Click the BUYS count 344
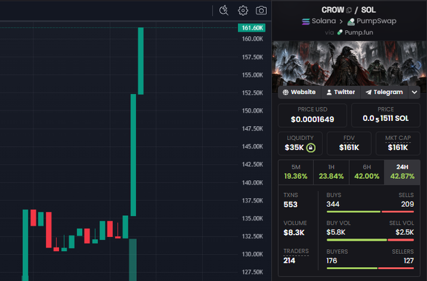427x281 pixels. click(333, 204)
